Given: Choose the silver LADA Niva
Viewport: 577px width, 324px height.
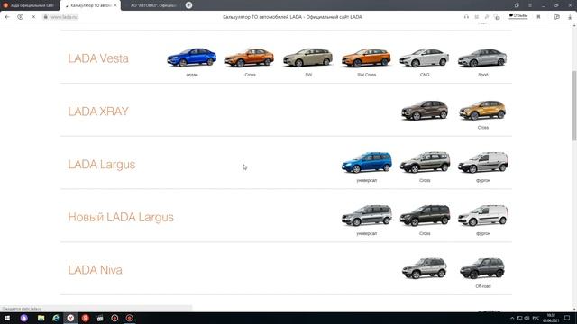Looking at the screenshot, I should pyautogui.click(x=425, y=268).
